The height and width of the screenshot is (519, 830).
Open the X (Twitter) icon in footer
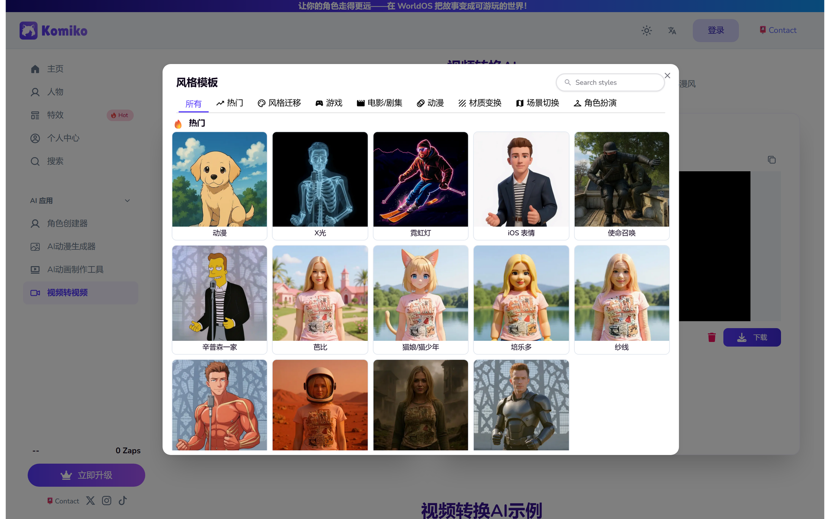point(90,500)
